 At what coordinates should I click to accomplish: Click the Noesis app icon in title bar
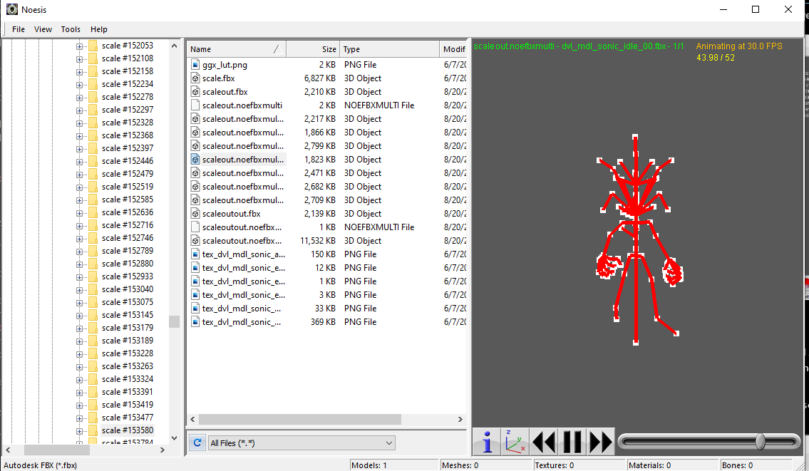point(12,9)
